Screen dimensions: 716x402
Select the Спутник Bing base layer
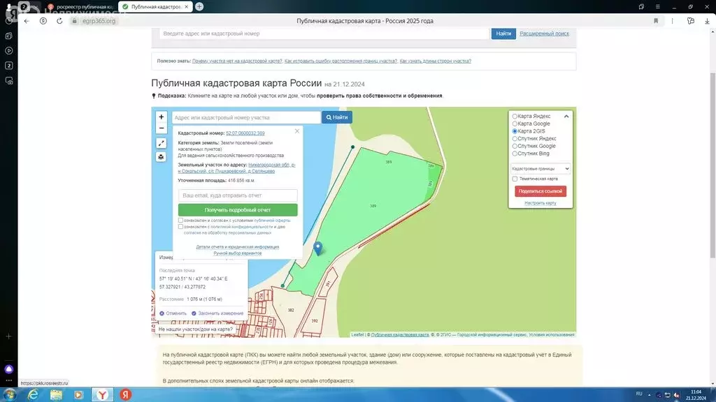[x=515, y=154]
